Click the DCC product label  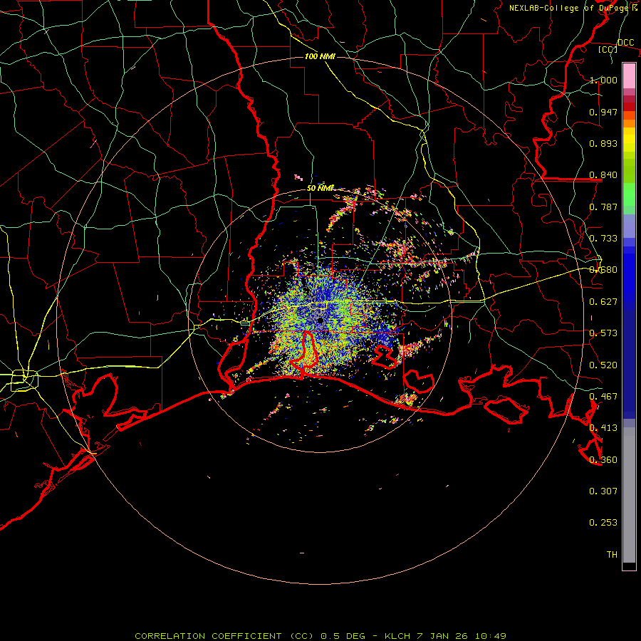point(625,43)
